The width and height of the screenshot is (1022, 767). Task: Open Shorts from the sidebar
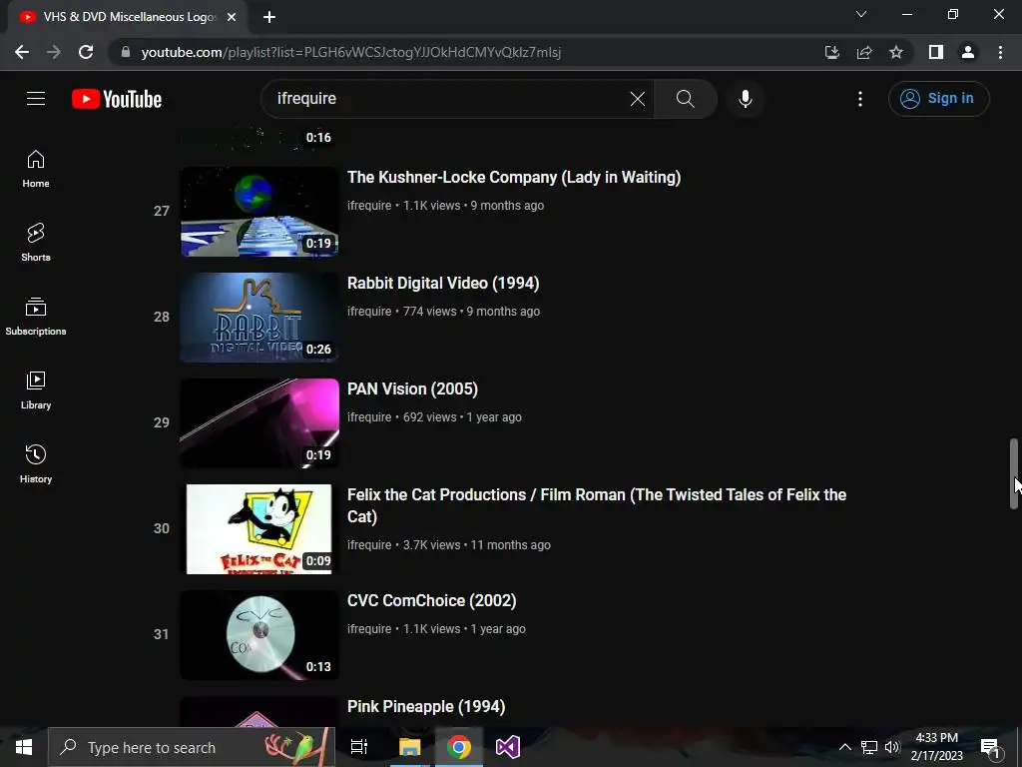36,243
